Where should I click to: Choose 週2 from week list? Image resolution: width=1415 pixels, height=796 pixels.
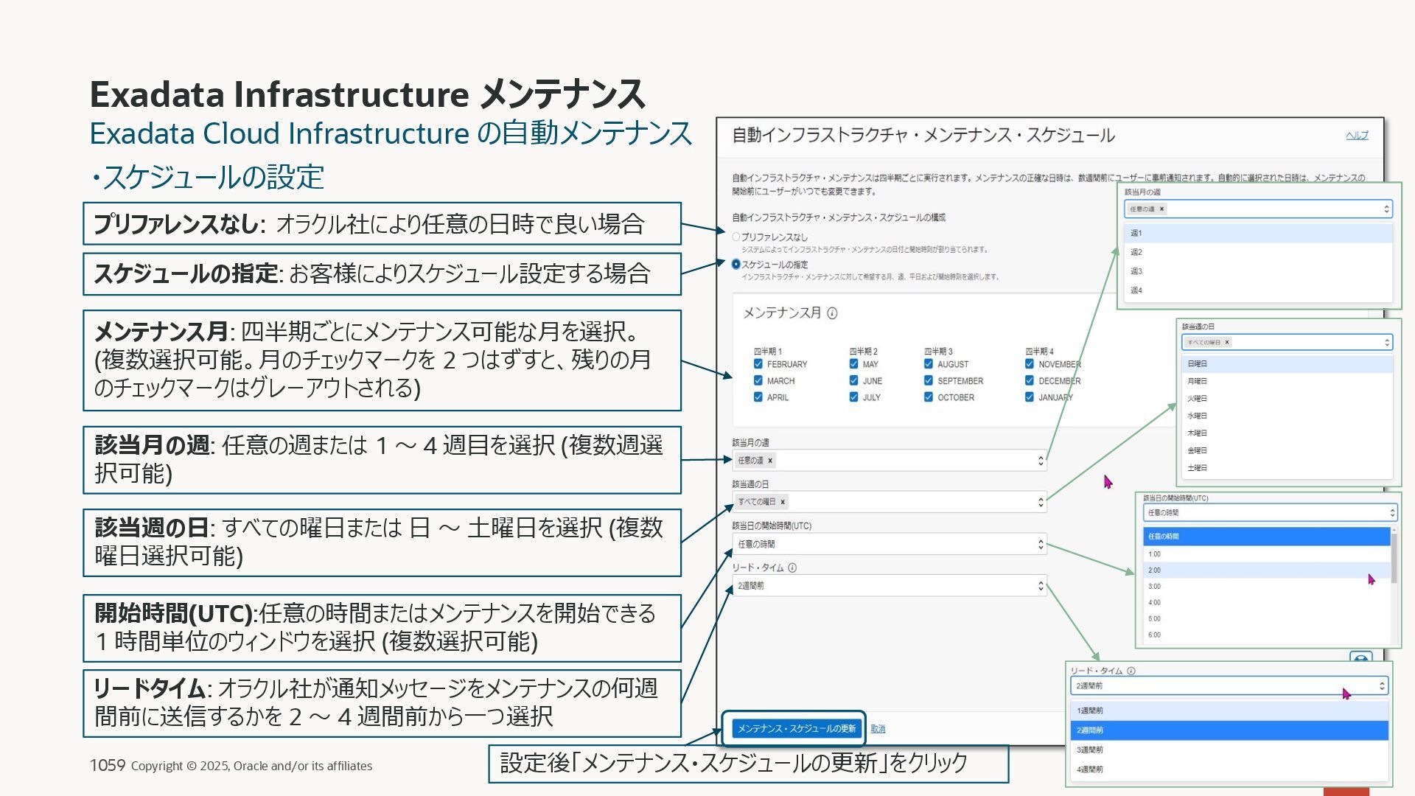tap(1136, 252)
